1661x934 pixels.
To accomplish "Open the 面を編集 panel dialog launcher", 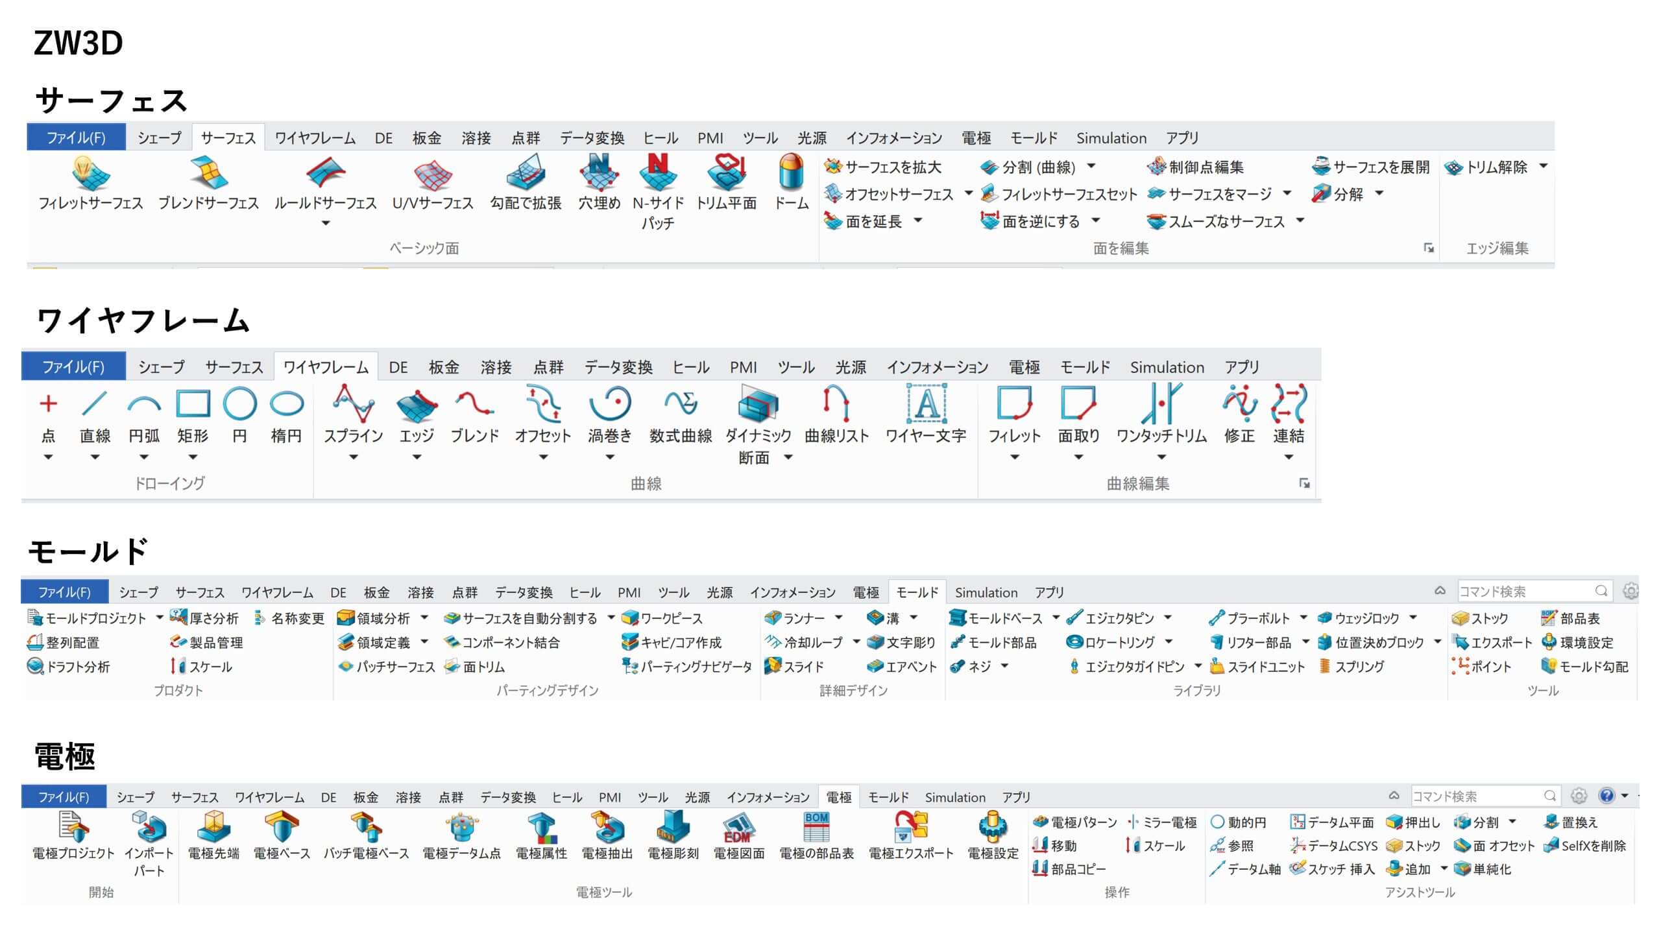I will pos(1429,248).
